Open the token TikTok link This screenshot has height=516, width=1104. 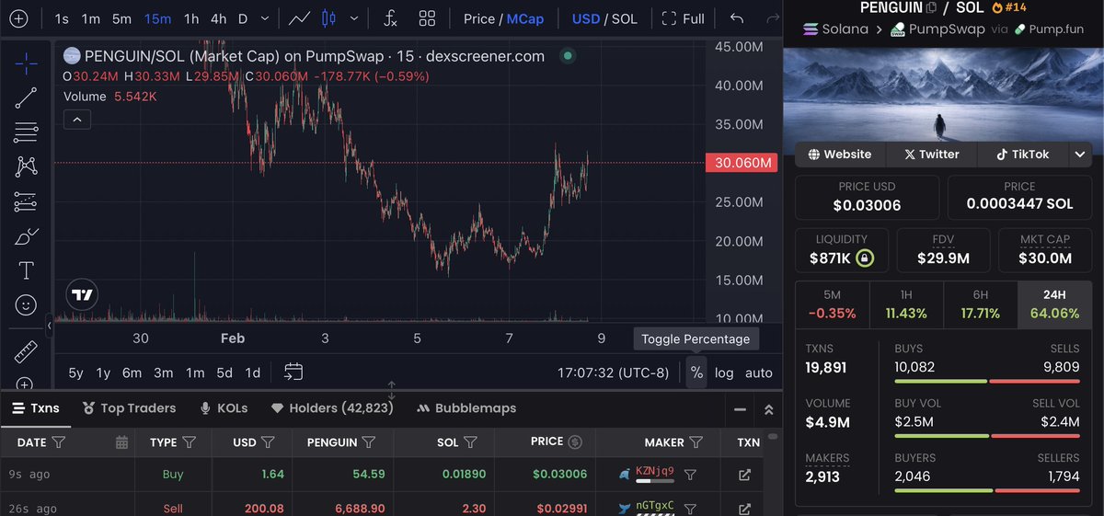point(1023,155)
